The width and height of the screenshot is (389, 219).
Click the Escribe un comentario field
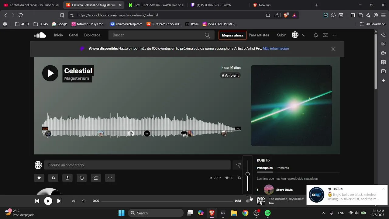(x=137, y=165)
